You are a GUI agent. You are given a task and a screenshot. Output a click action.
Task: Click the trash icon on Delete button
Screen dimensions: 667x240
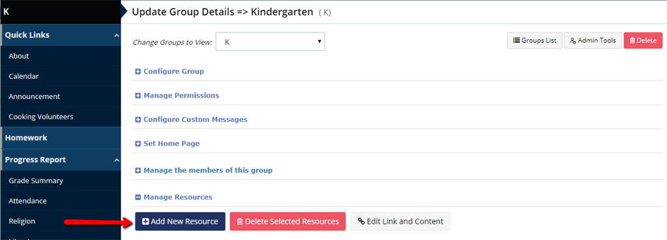pyautogui.click(x=632, y=40)
